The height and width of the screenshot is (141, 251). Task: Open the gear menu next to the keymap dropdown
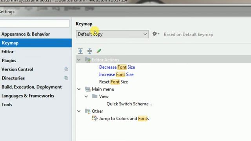click(156, 34)
